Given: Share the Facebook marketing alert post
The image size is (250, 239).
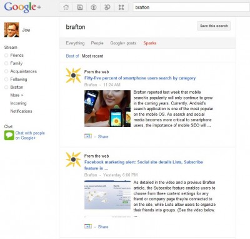Looking at the screenshot, I should (103, 226).
